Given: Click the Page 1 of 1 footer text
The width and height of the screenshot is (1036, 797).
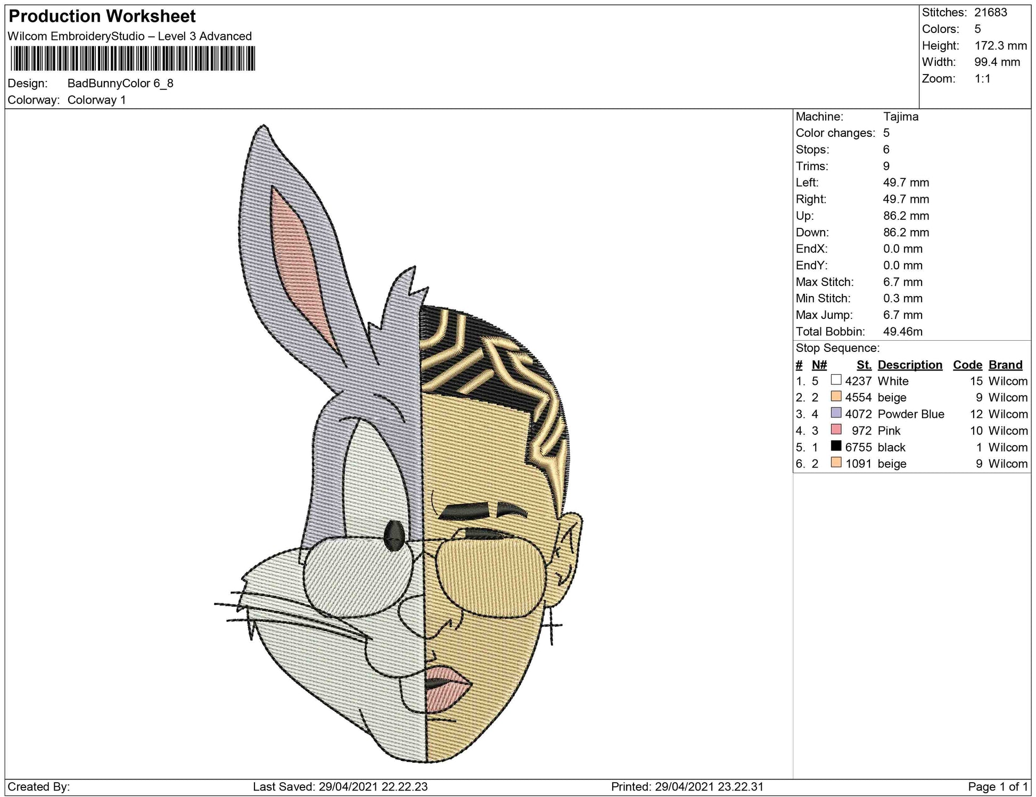Looking at the screenshot, I should [997, 787].
